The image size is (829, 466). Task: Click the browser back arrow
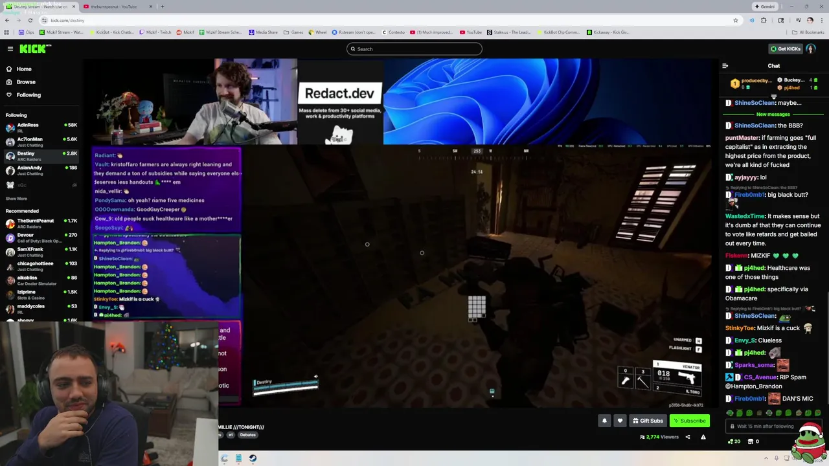7,20
